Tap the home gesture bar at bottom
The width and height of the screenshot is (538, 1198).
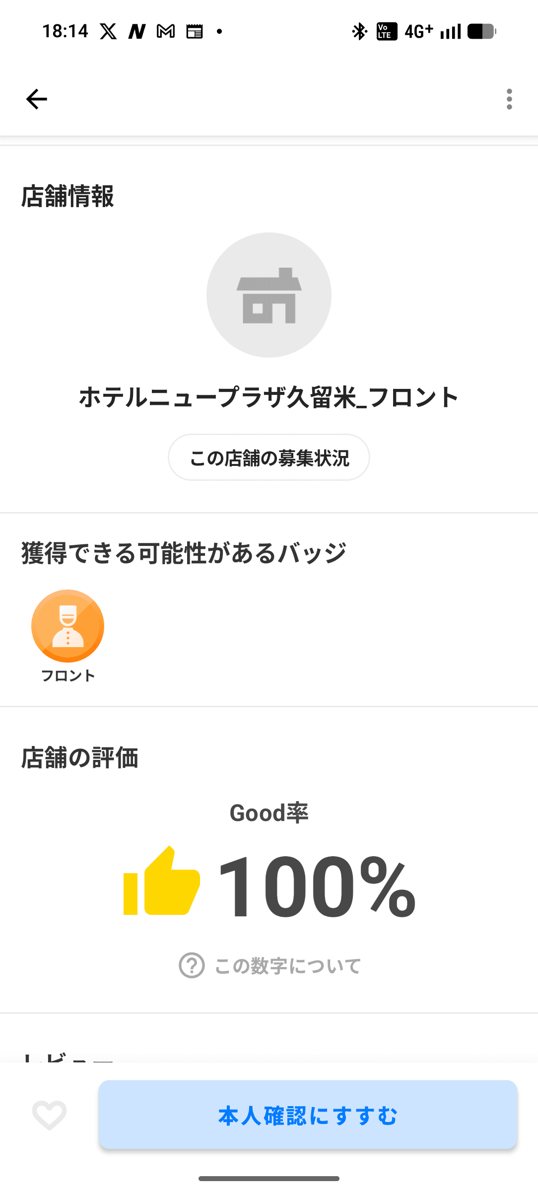click(x=269, y=1178)
